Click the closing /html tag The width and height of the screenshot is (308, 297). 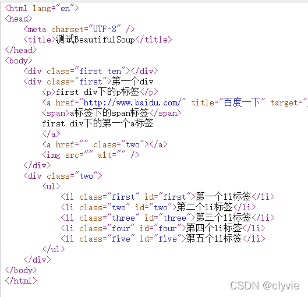coord(21,281)
